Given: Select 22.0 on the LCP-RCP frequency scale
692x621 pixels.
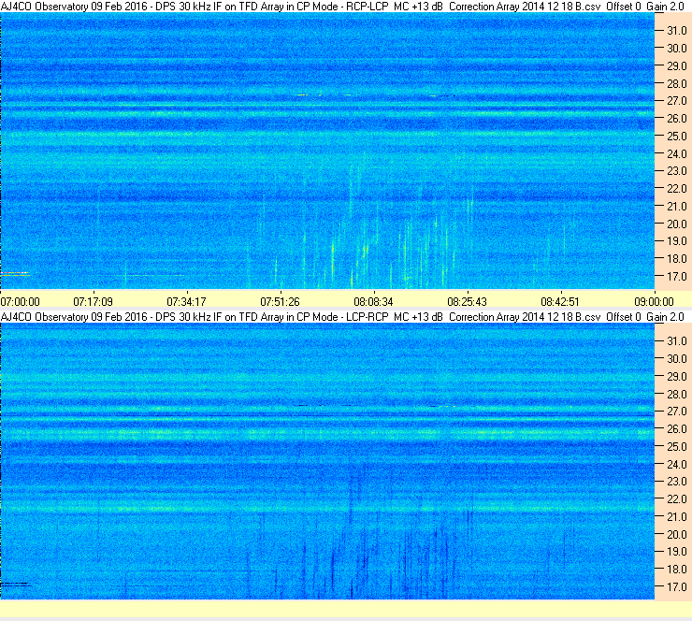Looking at the screenshot, I should [x=677, y=498].
